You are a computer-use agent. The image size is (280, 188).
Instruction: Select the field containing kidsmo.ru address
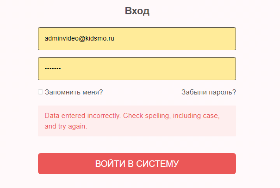137,39
